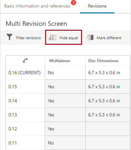
Task: Open Filter revisions
Action: click(24, 38)
